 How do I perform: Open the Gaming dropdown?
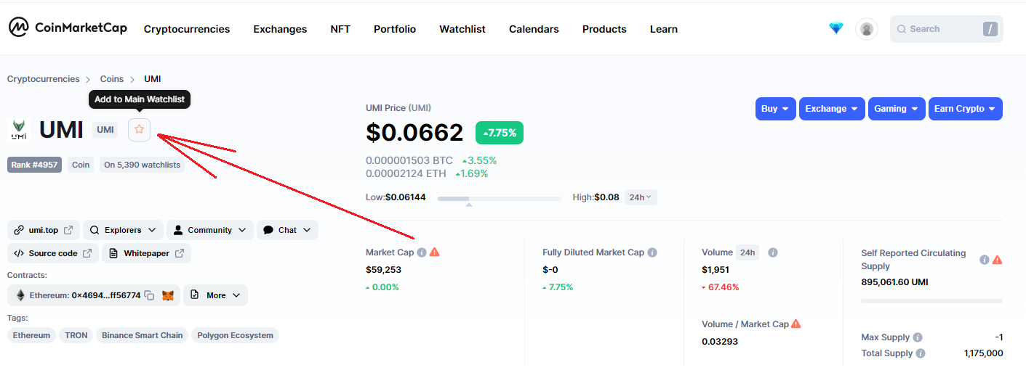897,109
